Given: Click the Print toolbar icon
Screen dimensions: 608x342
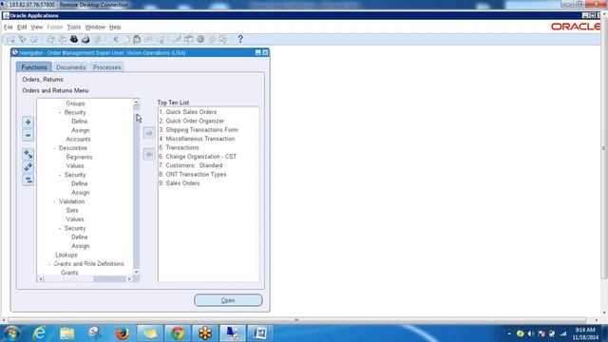Looking at the screenshot, I should 85,39.
